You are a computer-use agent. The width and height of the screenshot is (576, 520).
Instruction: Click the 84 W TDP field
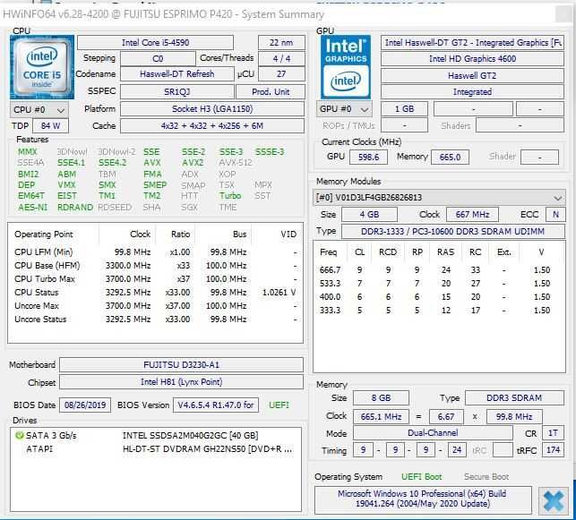tap(51, 126)
